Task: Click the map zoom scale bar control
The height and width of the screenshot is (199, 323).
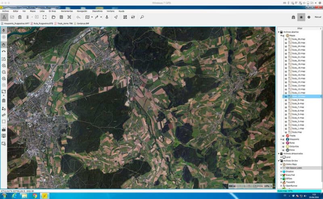Action: pyautogui.click(x=250, y=186)
